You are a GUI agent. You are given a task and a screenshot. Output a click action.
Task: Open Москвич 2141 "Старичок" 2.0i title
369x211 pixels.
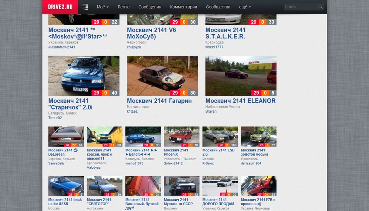[70, 104]
